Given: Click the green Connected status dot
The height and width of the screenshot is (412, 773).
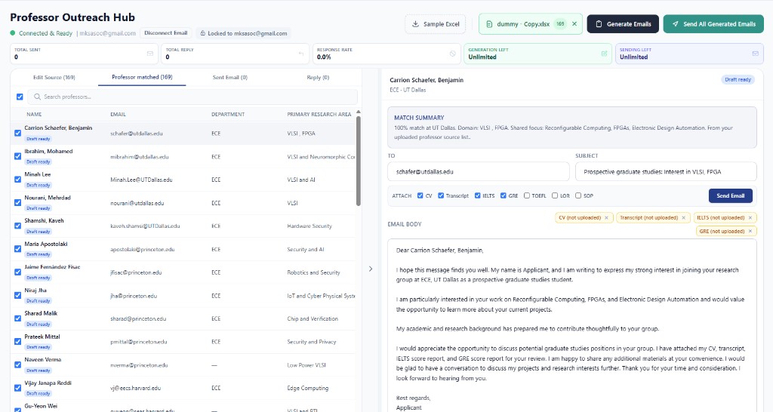Looking at the screenshot, I should 13,33.
